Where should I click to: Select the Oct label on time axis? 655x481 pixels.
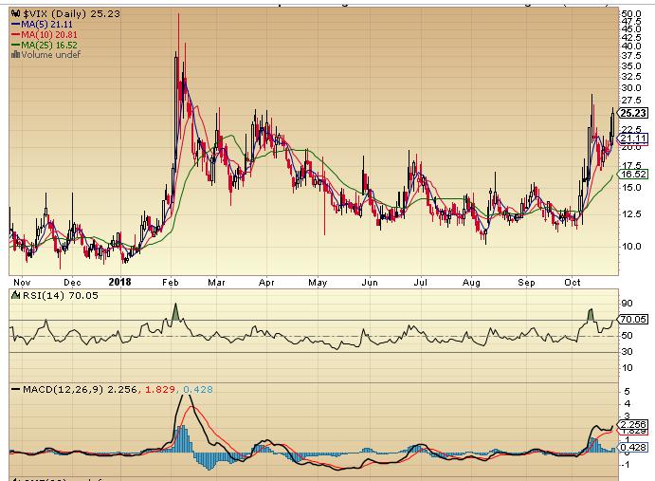coord(571,282)
